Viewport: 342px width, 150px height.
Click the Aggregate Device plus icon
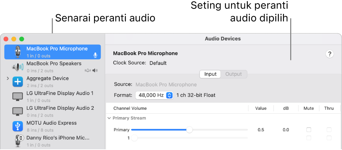pos(18,82)
